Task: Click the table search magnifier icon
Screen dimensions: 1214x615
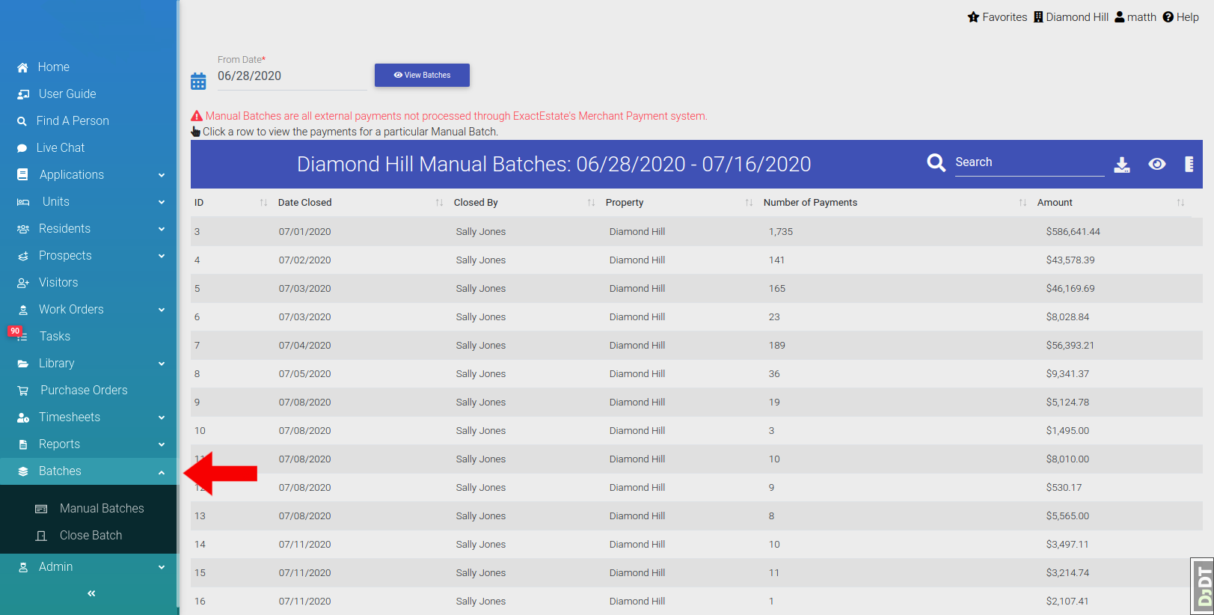Action: 936,162
